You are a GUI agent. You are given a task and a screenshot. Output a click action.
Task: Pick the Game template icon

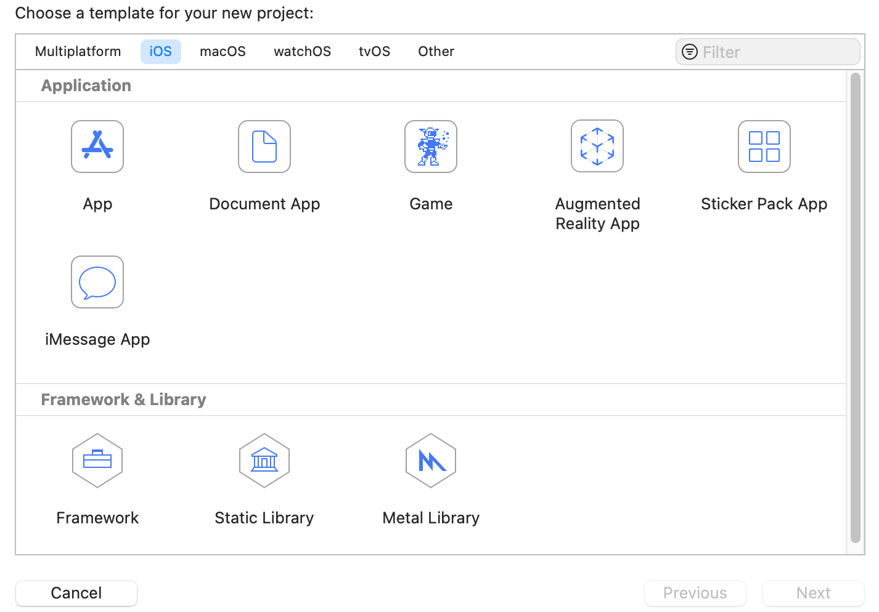(431, 147)
